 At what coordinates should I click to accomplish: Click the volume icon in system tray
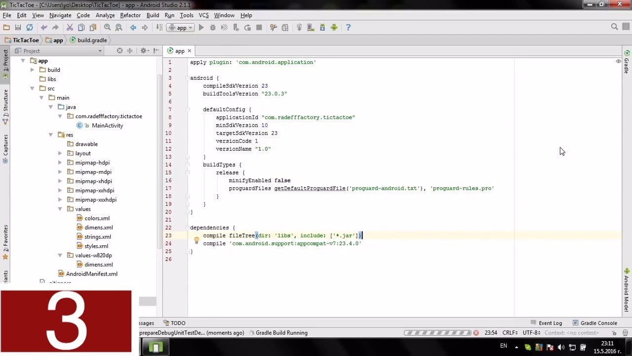click(561, 347)
